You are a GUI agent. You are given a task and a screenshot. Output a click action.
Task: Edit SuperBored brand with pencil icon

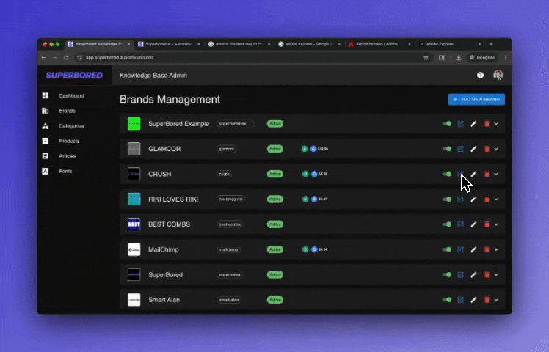[473, 275]
